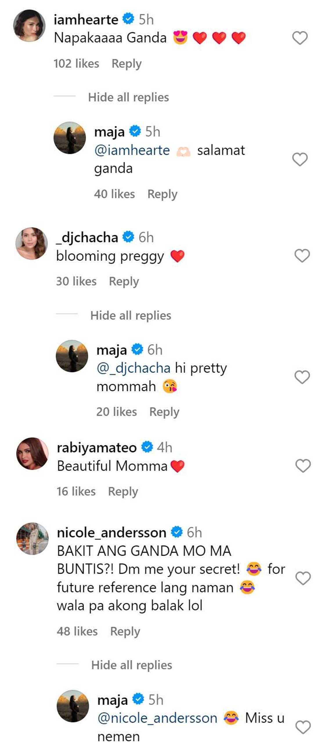Viewport: 325px width, 755px height.
Task: Hide all replies under _djchacha's comment
Action: click(x=132, y=316)
